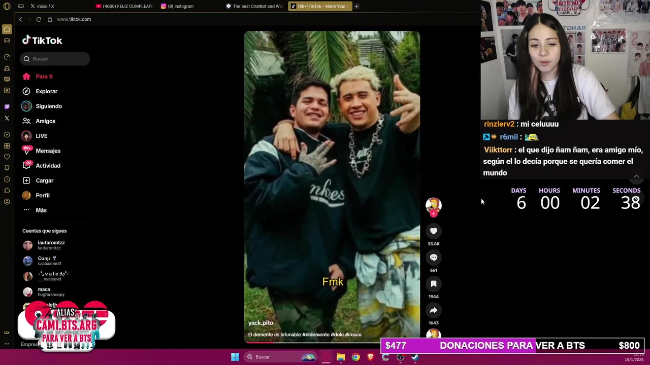650x365 pixels.
Task: Open Twitch icon in Opera sidebar
Action: point(7,107)
